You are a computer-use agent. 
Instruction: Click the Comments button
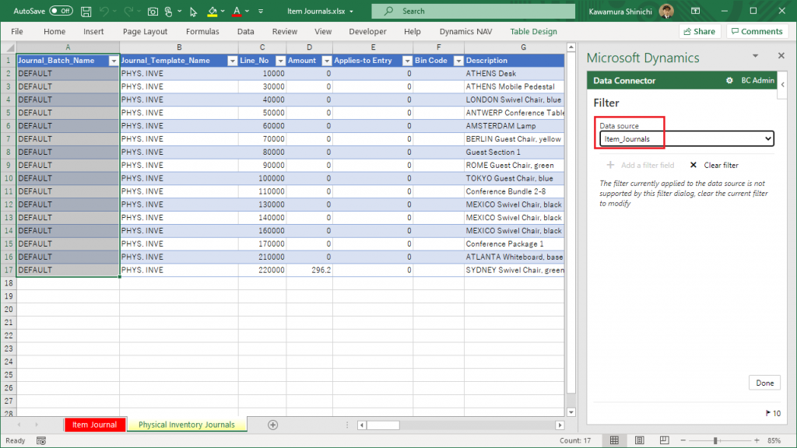click(757, 31)
